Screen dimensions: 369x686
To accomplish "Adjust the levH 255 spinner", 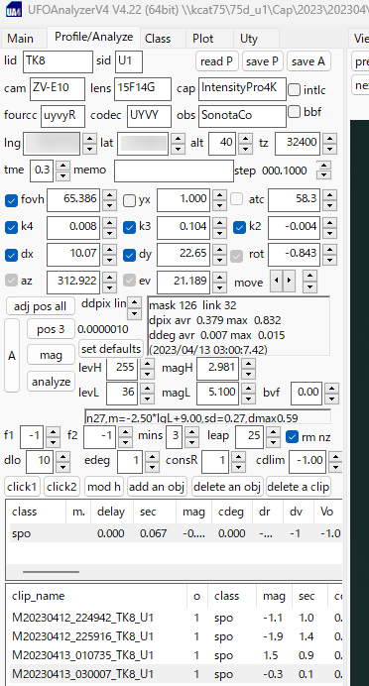I will [148, 369].
